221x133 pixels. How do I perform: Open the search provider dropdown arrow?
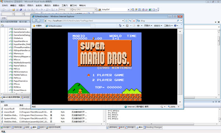[181, 21]
